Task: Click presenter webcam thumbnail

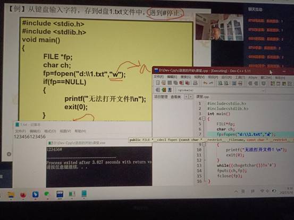Action: click(219, 27)
